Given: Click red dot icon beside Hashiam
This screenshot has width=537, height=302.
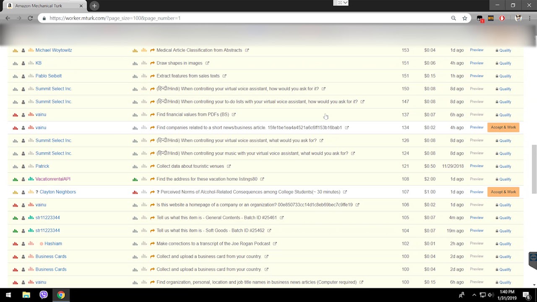Looking at the screenshot, I should (x=42, y=244).
